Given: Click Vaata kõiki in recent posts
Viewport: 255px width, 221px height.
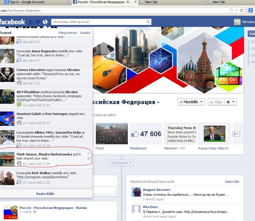Looking at the screenshot, I should click(232, 182).
